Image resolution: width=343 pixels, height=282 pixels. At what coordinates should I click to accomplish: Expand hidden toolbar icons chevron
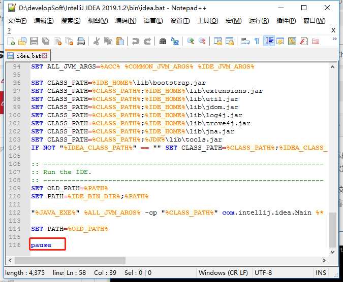(334, 39)
